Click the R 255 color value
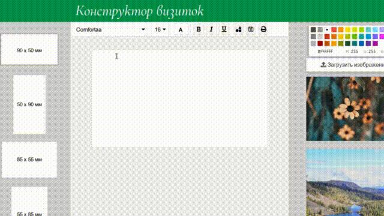384x216 pixels. (352, 52)
